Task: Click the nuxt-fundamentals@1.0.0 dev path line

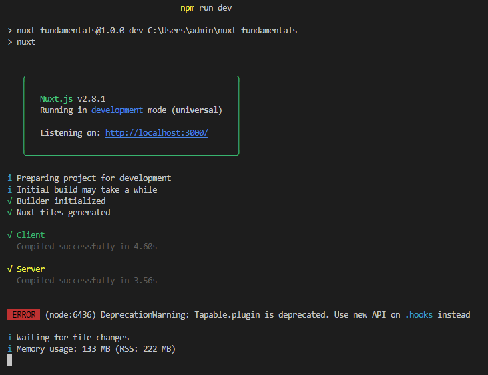Action: point(152,31)
